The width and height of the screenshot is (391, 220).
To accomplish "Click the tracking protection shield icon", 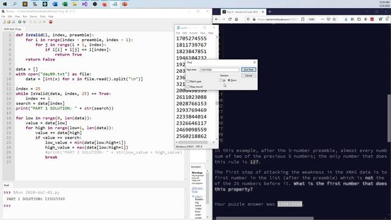I will (x=248, y=19).
